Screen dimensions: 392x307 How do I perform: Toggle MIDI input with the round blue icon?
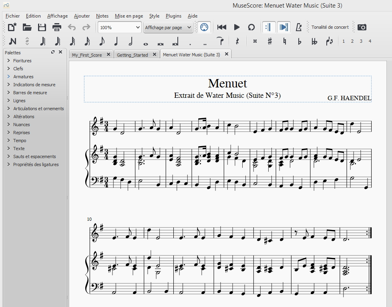pyautogui.click(x=204, y=27)
